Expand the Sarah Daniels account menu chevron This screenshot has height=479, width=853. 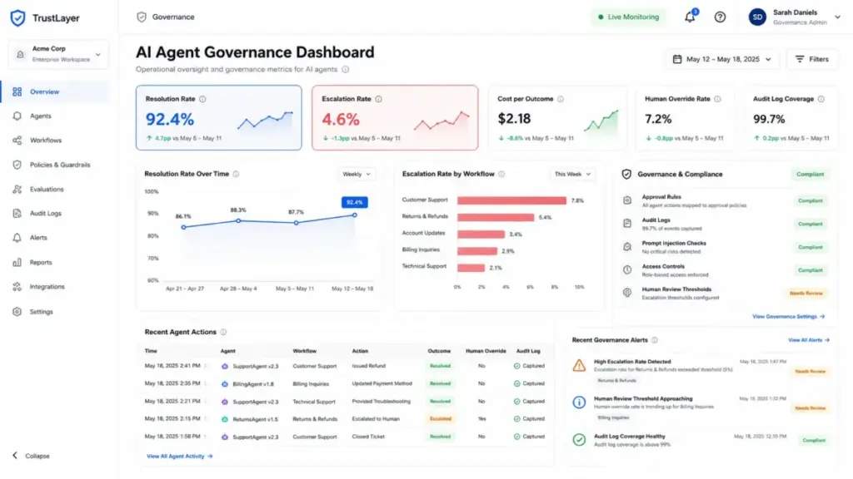click(838, 17)
